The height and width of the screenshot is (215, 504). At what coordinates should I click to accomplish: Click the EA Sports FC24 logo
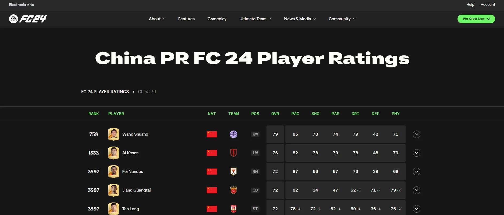pos(28,19)
